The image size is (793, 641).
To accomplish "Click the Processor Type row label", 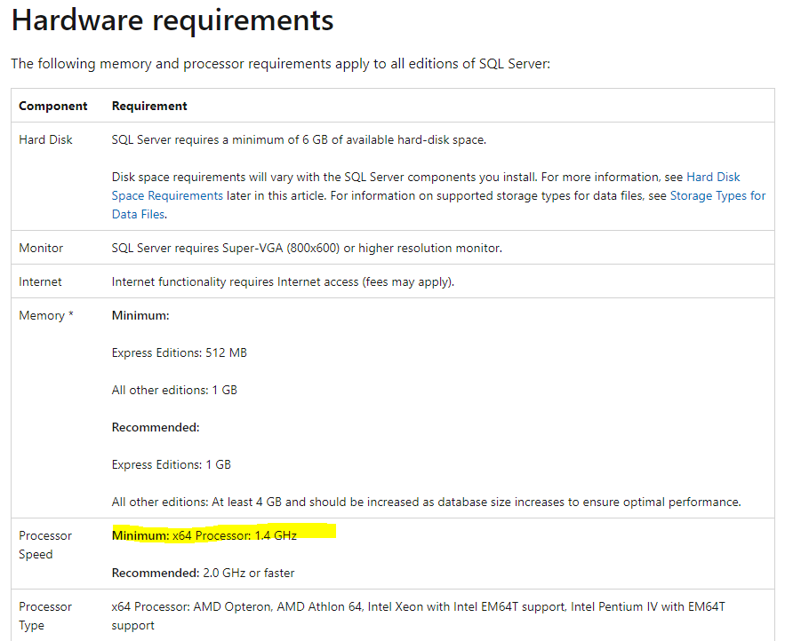I will pyautogui.click(x=45, y=615).
